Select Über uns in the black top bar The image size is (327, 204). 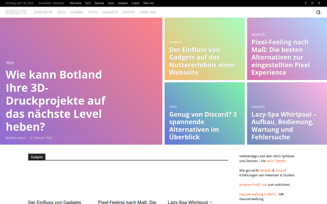148,3
